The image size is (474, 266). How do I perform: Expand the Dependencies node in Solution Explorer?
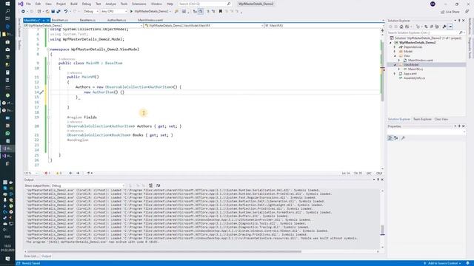tap(395, 47)
